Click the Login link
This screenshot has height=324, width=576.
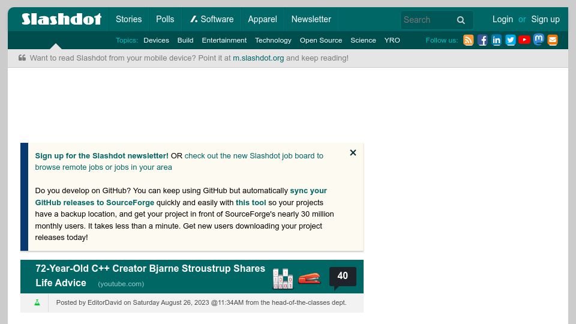point(503,19)
